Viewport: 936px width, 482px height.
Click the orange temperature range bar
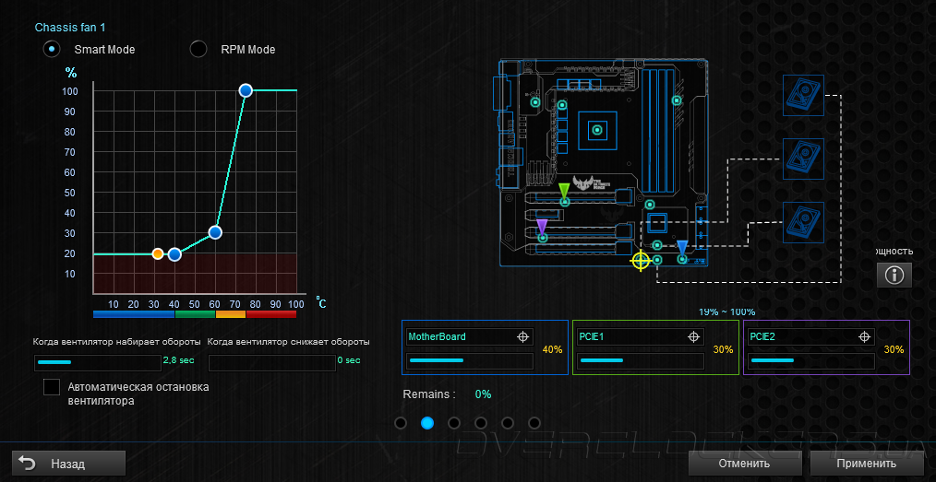[x=231, y=314]
